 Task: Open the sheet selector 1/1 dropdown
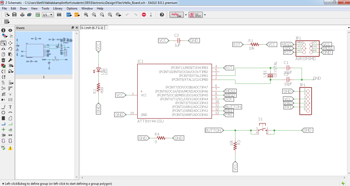48,15
